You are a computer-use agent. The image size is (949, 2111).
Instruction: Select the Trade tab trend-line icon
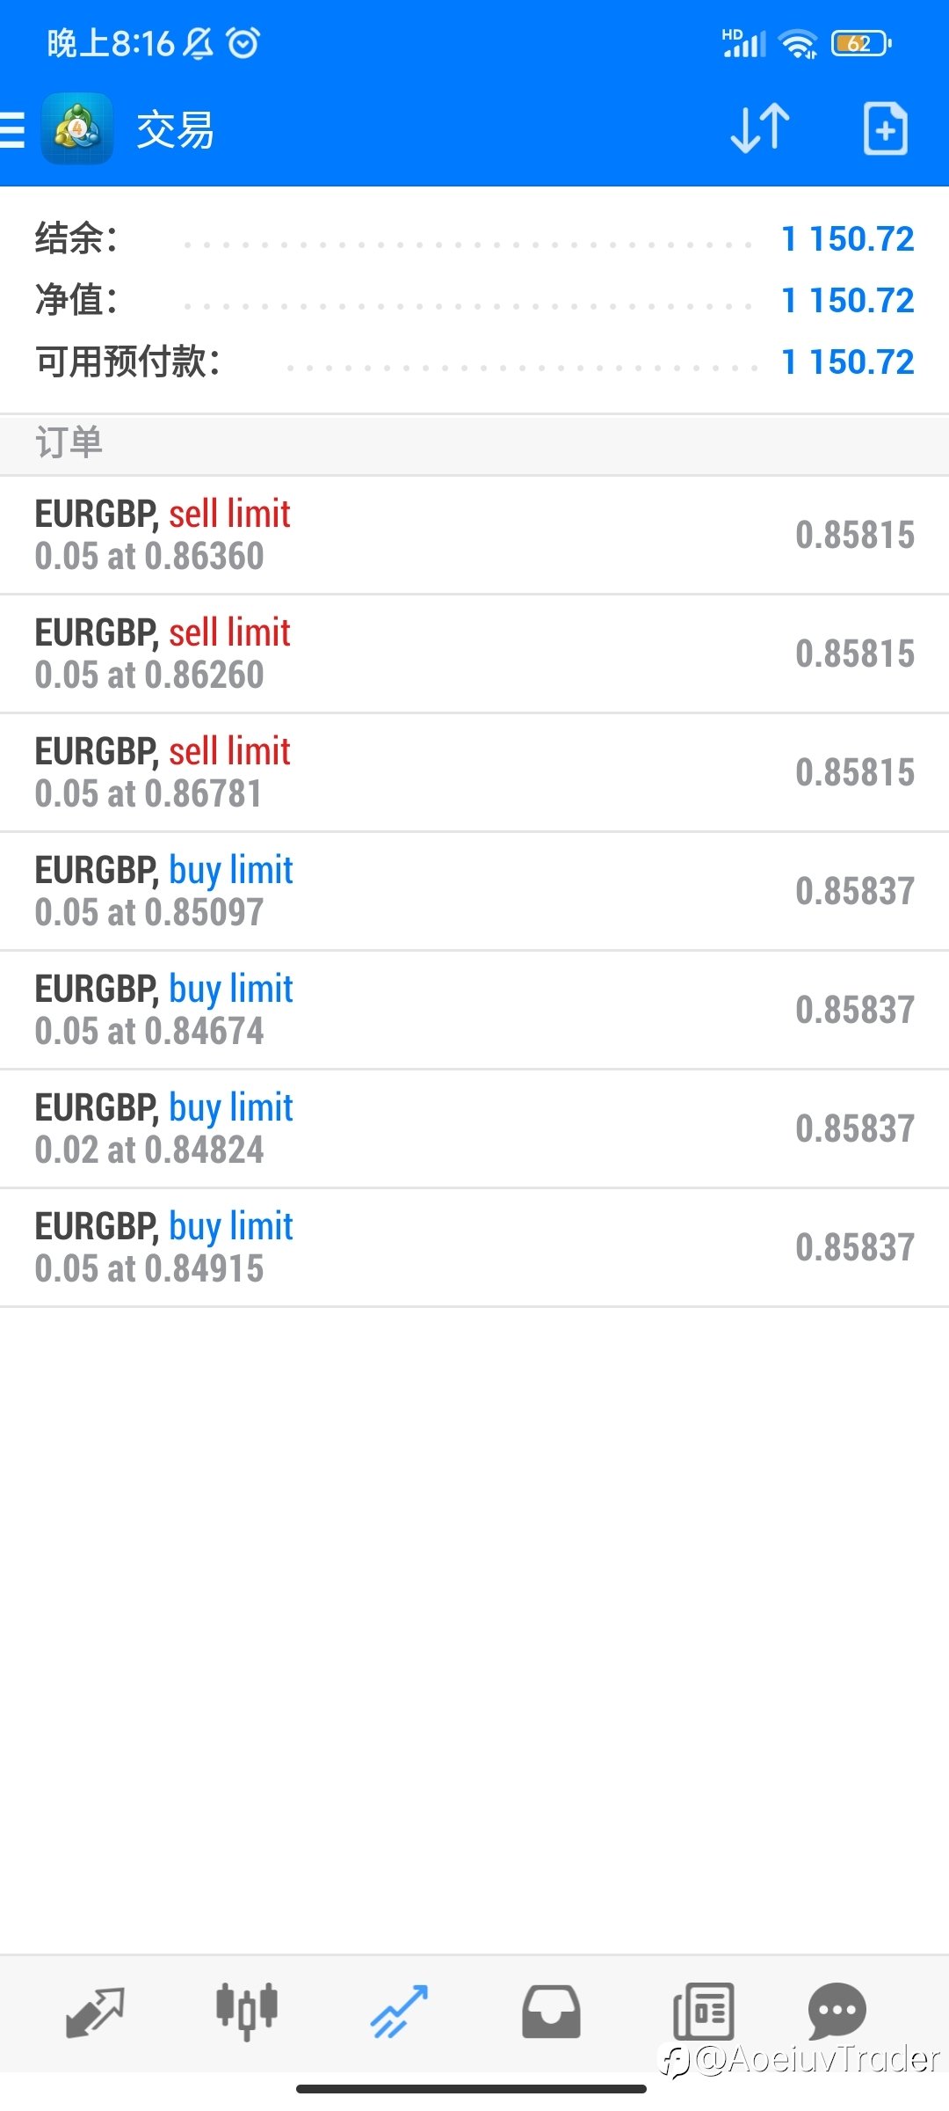point(399,2012)
